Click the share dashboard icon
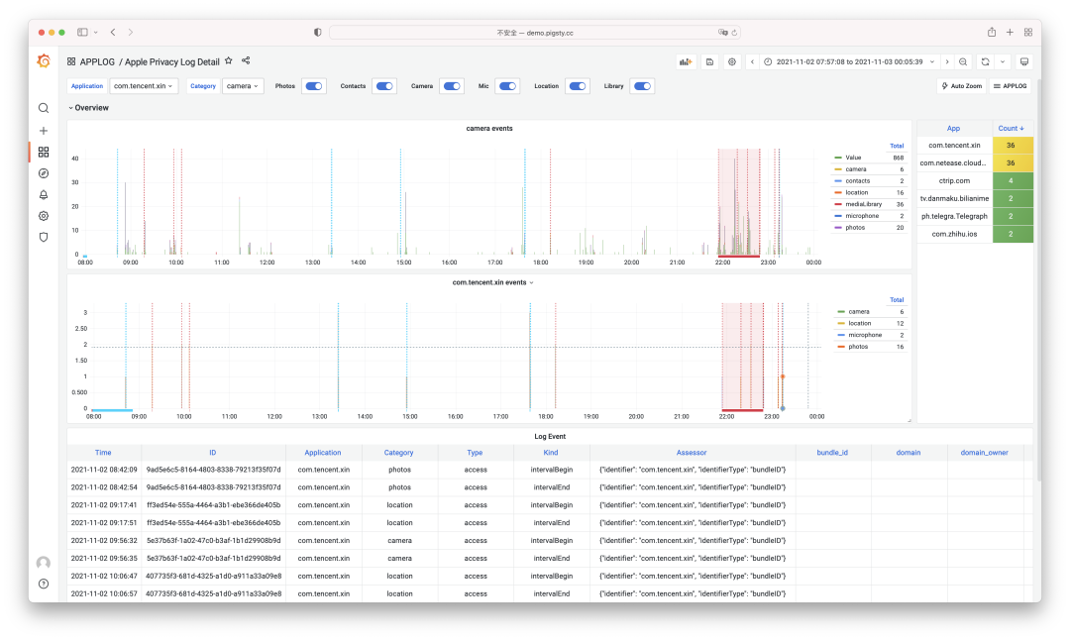The height and width of the screenshot is (640, 1070). (x=246, y=61)
